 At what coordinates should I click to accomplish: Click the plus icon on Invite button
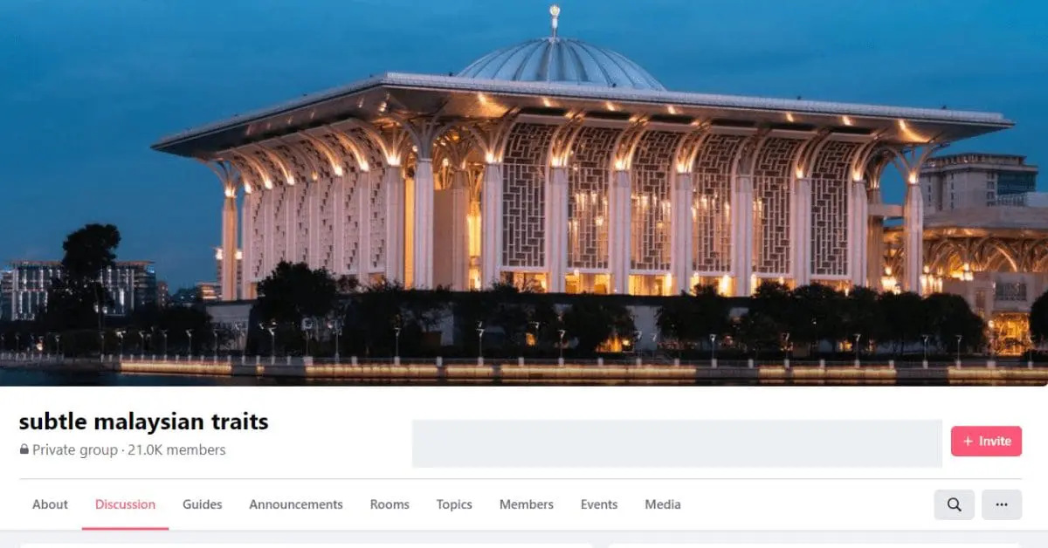point(968,442)
